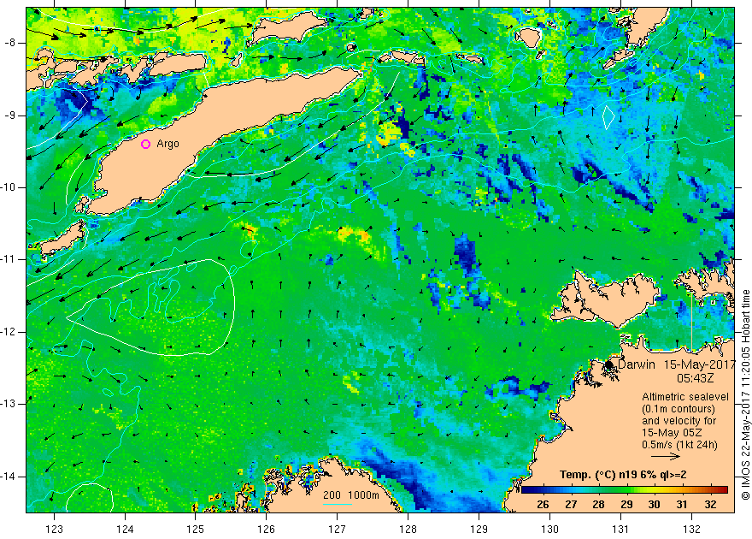
Task: Click the 0.5m/s (1kt 24h) scale text
Action: click(679, 445)
